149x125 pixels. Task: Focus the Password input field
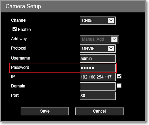point(98,68)
